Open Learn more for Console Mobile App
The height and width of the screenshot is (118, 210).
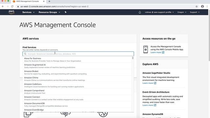click(x=156, y=52)
